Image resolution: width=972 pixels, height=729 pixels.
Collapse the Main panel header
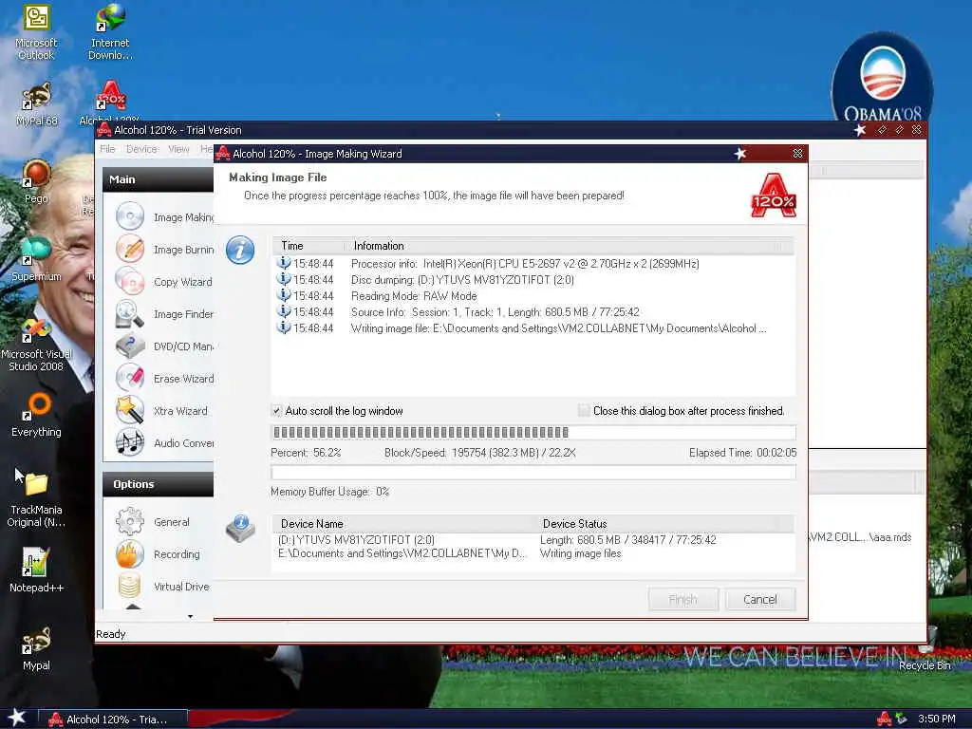[x=159, y=179]
